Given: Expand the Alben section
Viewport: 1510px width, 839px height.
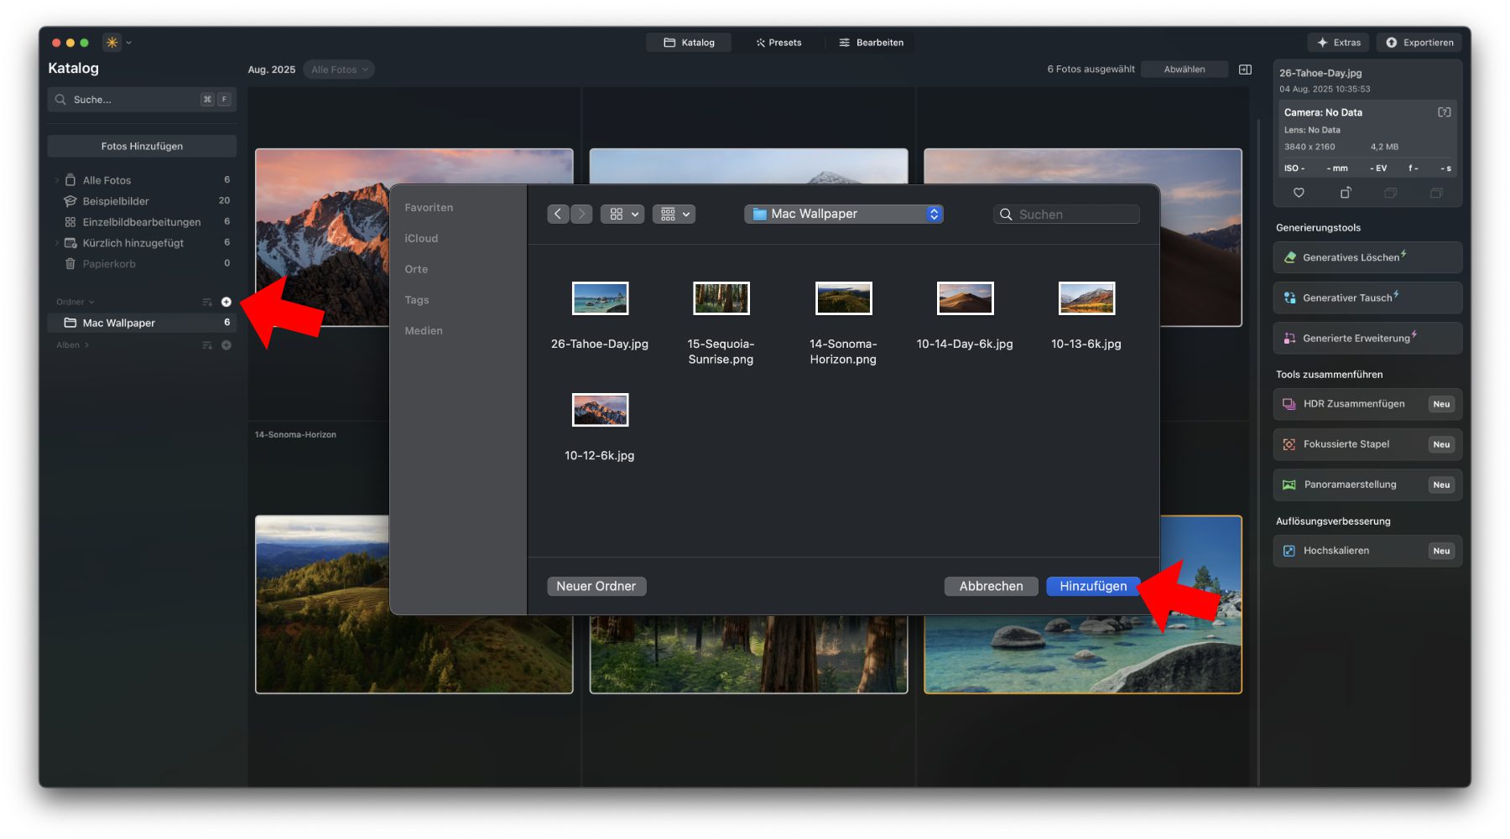Looking at the screenshot, I should tap(73, 345).
